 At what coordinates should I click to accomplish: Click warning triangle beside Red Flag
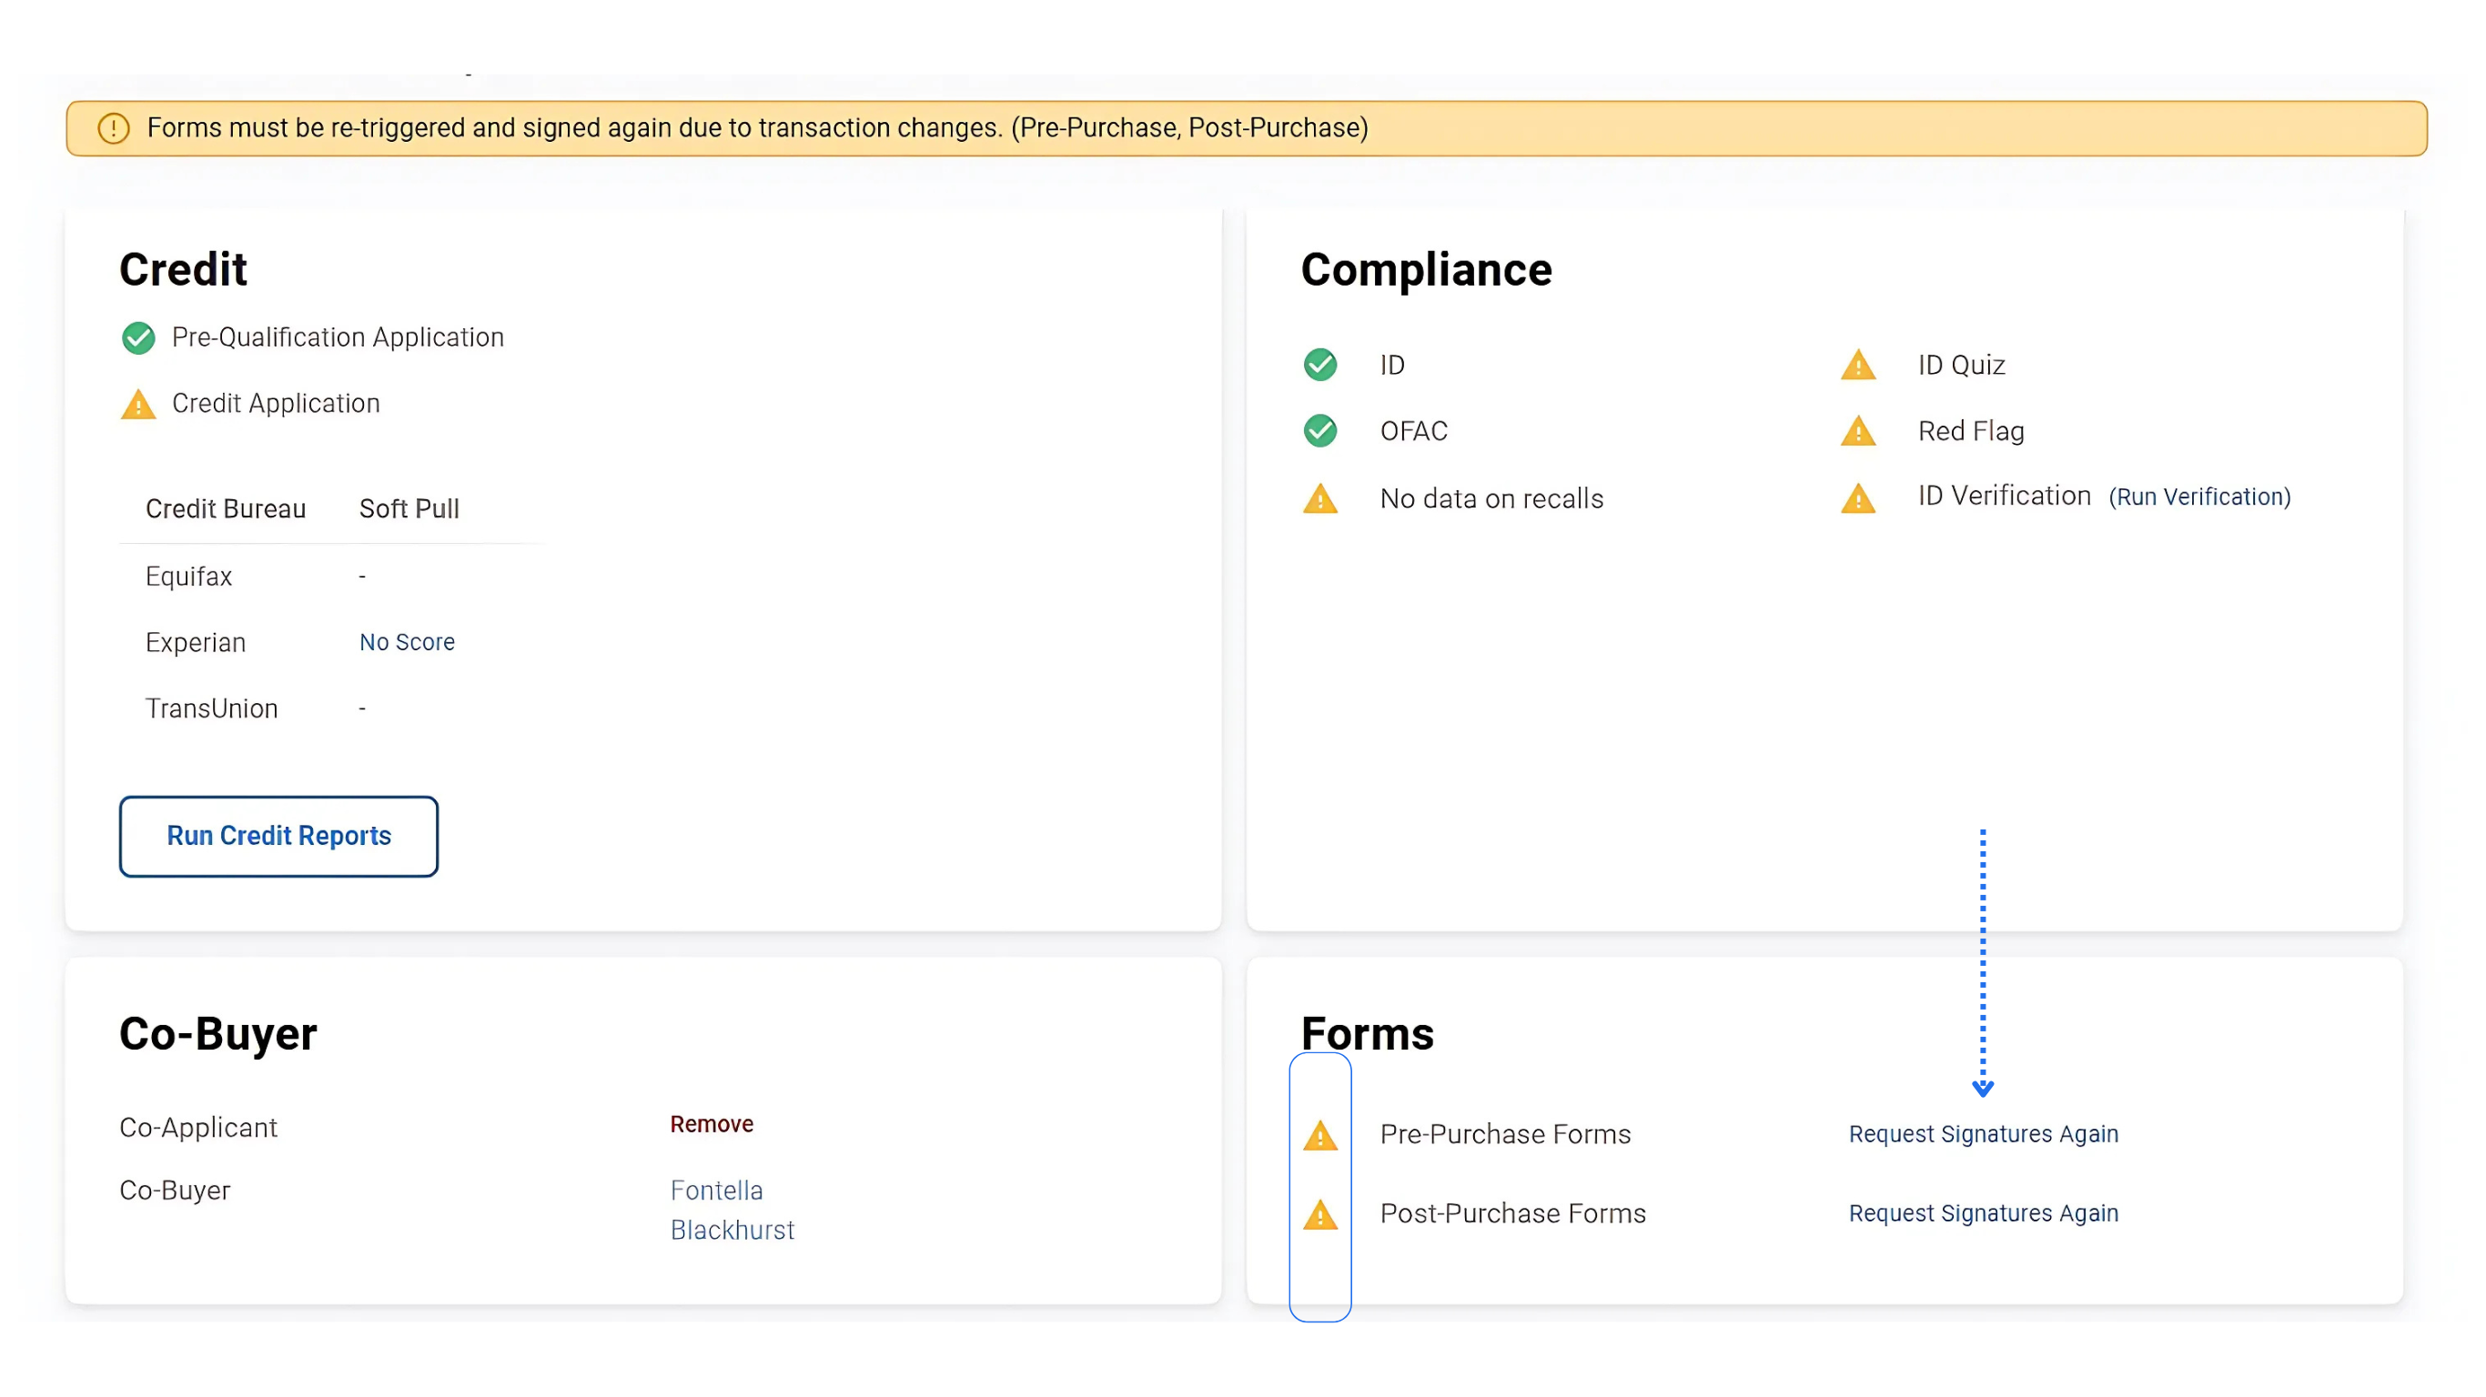(1858, 431)
